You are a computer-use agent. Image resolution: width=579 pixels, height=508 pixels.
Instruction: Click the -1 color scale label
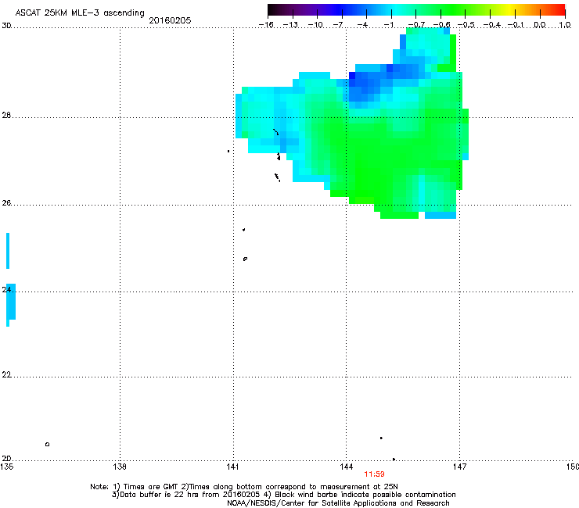[388, 25]
